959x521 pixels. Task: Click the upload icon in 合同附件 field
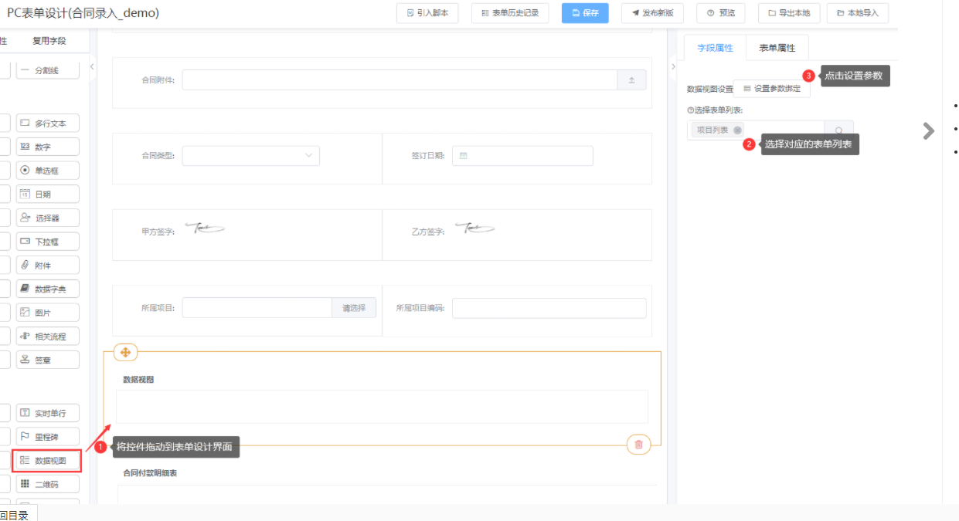click(631, 80)
